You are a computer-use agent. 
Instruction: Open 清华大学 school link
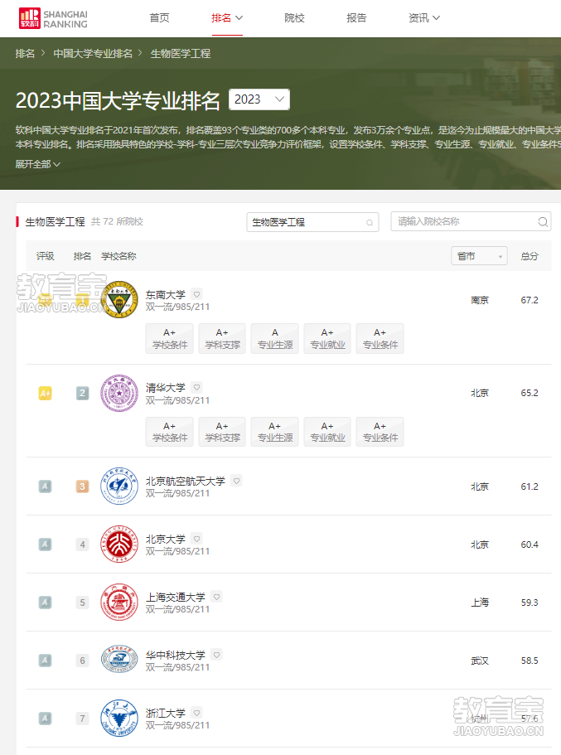tap(165, 388)
